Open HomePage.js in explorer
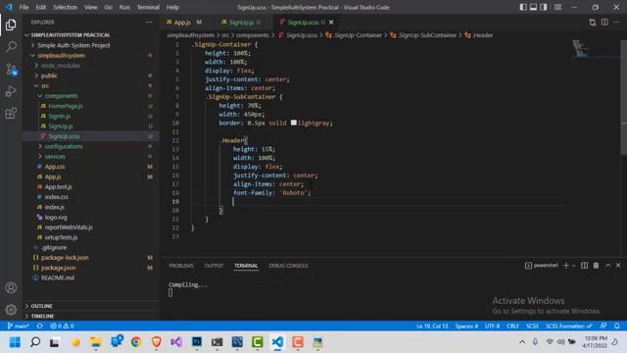The height and width of the screenshot is (353, 627). click(66, 106)
